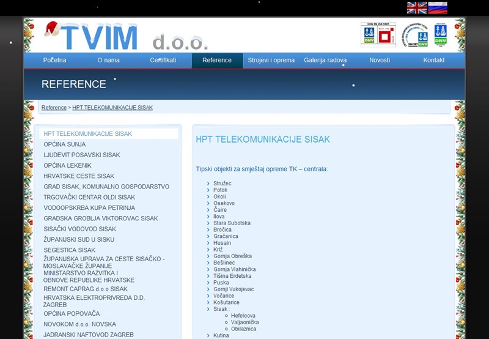Open OPĆINA SUNJA reference
This screenshot has width=489, height=339.
pyautogui.click(x=65, y=144)
